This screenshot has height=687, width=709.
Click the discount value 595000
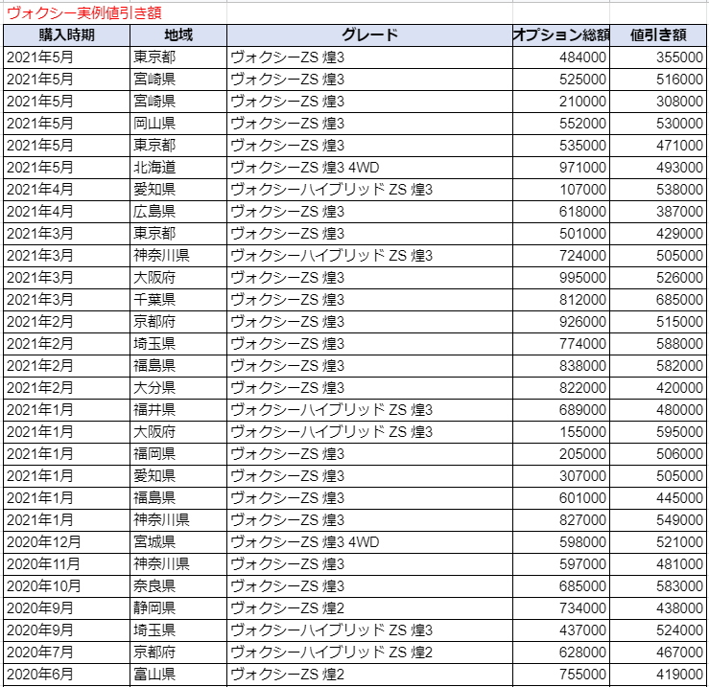pyautogui.click(x=658, y=432)
